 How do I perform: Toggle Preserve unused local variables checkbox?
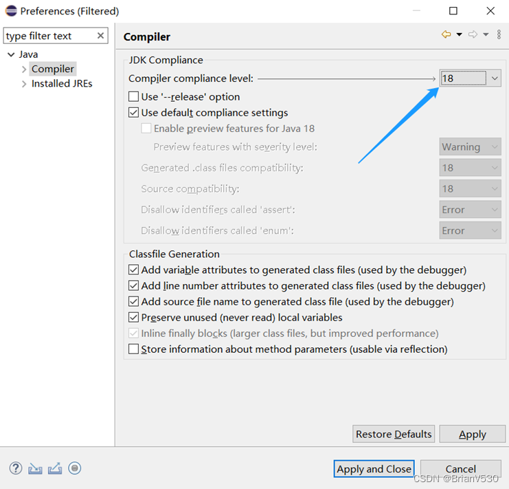(x=133, y=318)
